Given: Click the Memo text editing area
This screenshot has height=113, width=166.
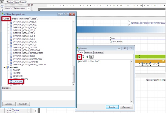Looking at the screenshot, I should click(104, 81).
